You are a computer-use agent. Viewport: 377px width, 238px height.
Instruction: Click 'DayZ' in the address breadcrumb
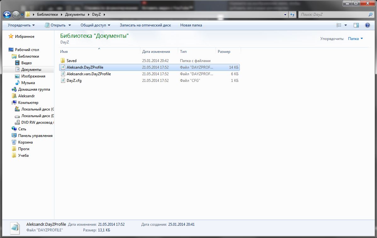coord(96,14)
